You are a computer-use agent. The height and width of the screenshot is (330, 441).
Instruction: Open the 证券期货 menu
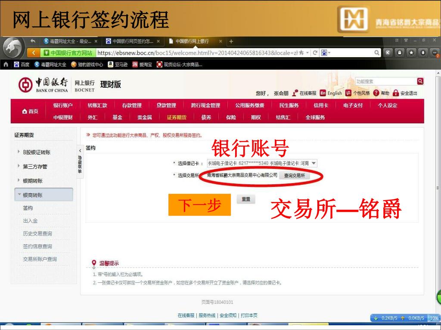(x=177, y=117)
